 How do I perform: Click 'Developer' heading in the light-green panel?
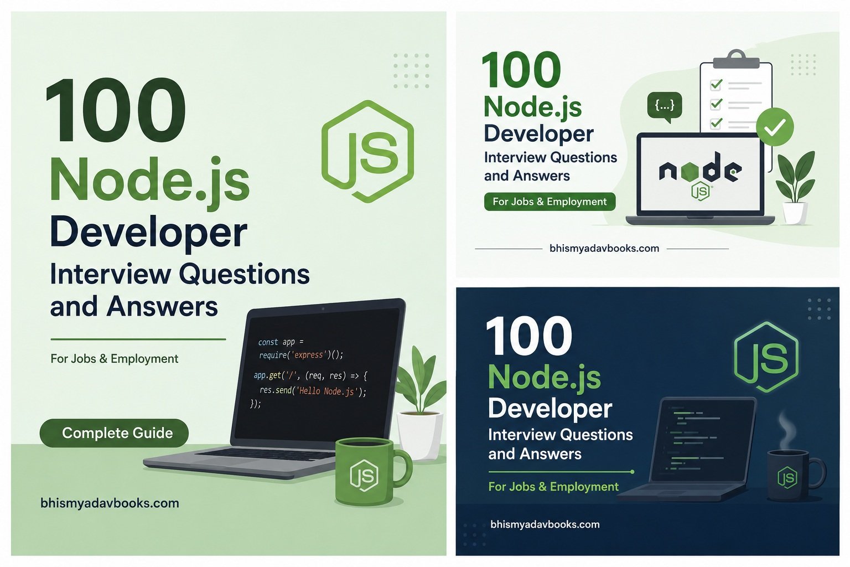[x=148, y=234]
